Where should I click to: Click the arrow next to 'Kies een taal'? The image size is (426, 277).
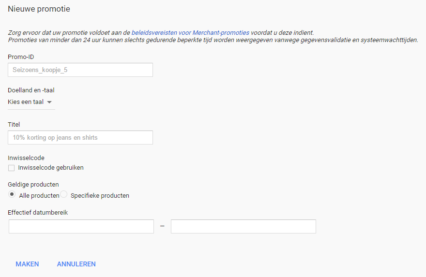coord(49,102)
